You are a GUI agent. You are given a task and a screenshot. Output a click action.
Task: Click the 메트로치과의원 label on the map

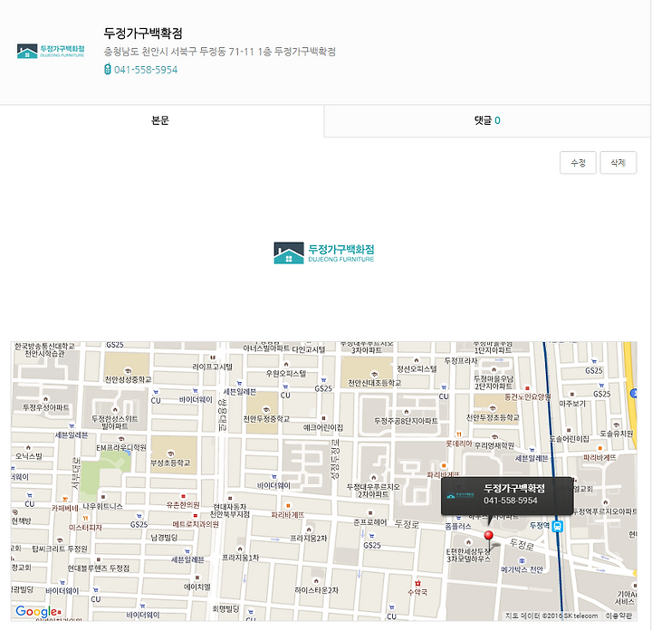click(x=196, y=524)
